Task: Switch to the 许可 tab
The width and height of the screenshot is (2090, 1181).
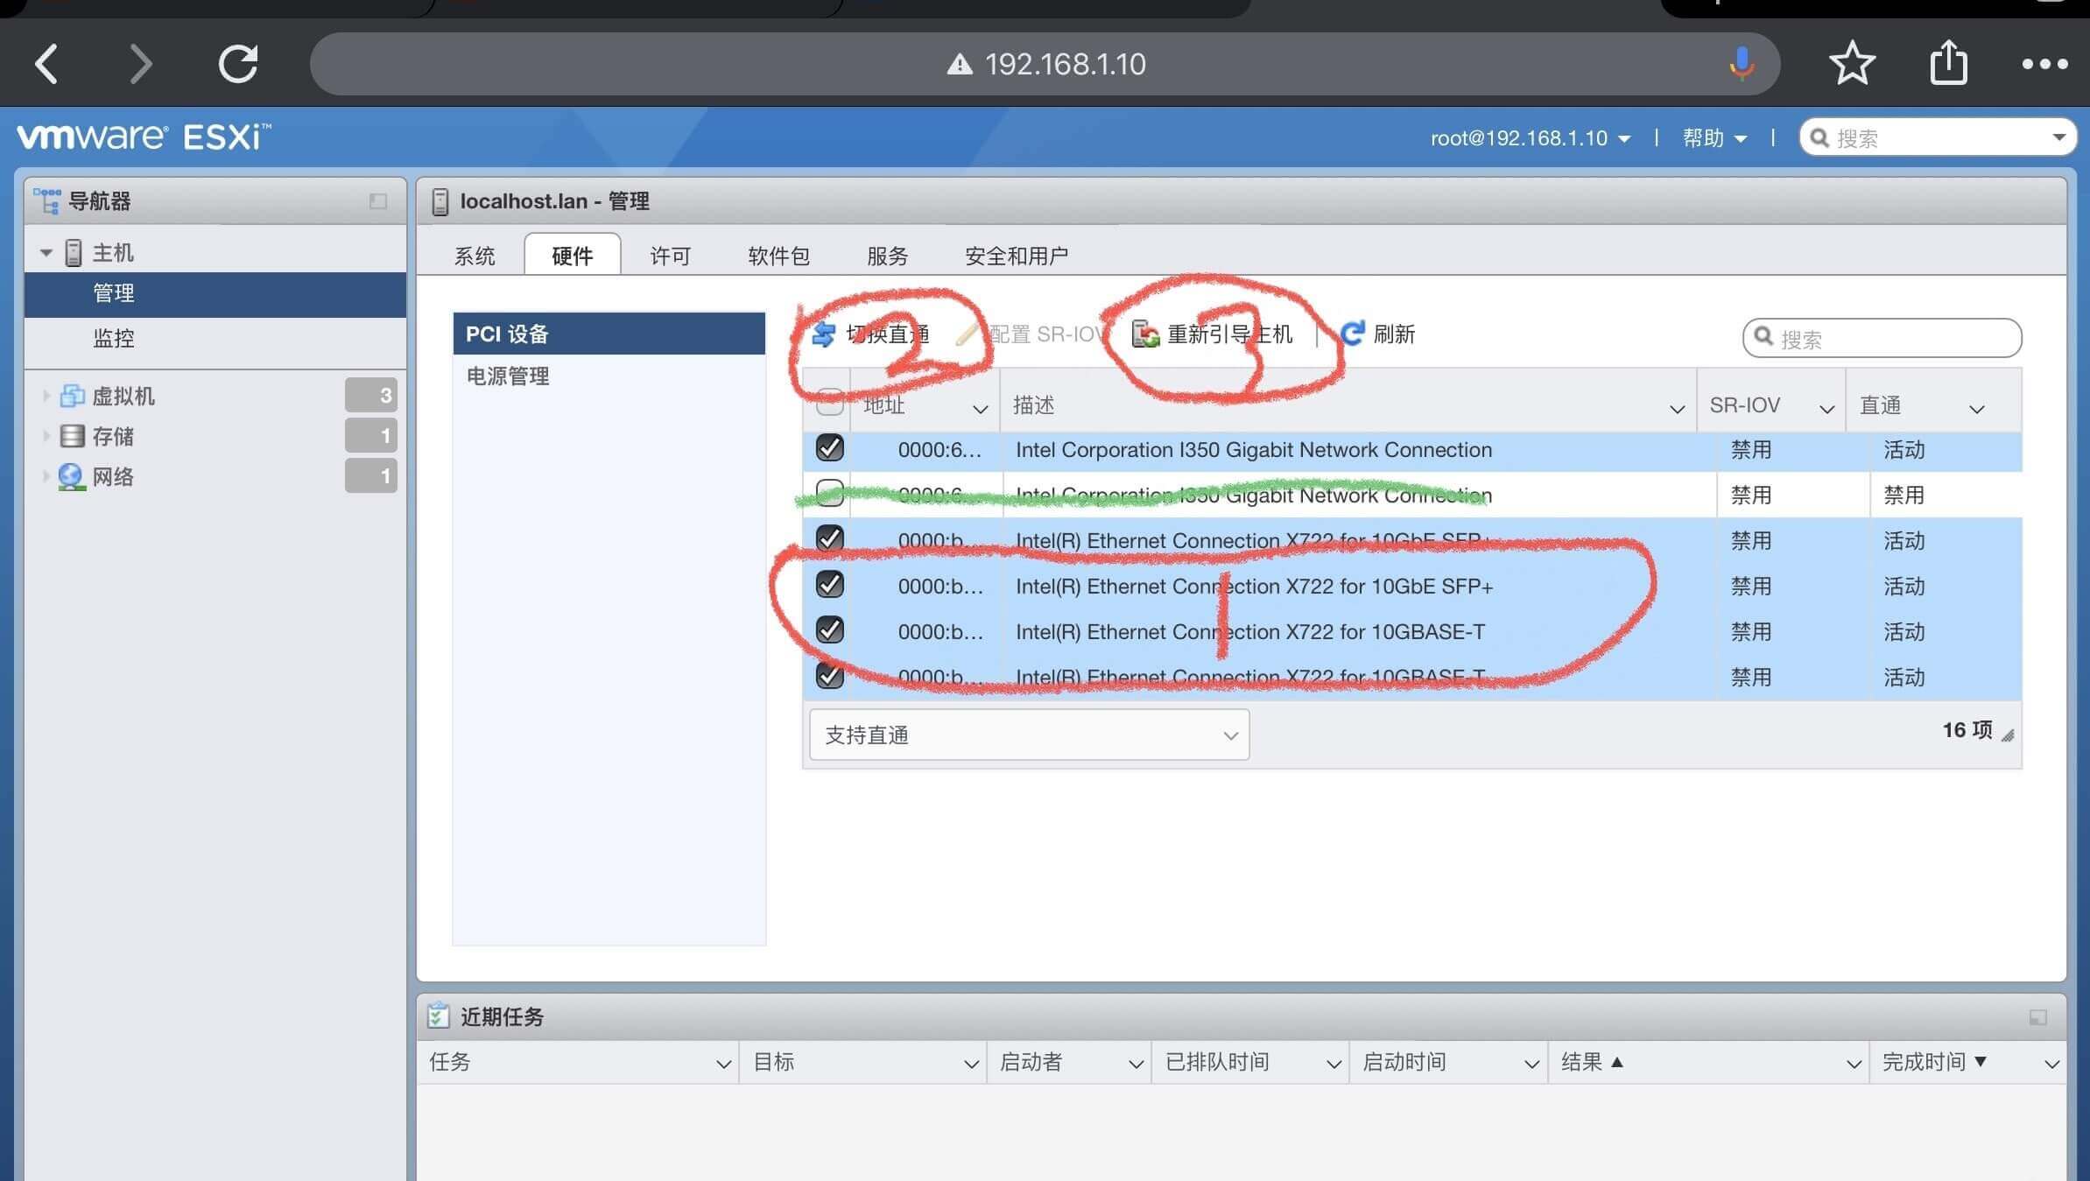Action: (x=671, y=256)
